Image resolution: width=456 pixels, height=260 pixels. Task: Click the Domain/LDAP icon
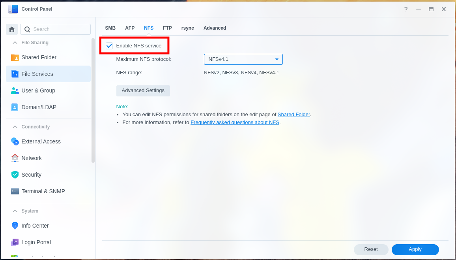click(15, 107)
